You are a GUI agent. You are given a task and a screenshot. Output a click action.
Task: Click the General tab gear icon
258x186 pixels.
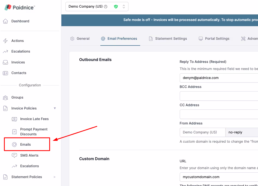click(x=72, y=39)
